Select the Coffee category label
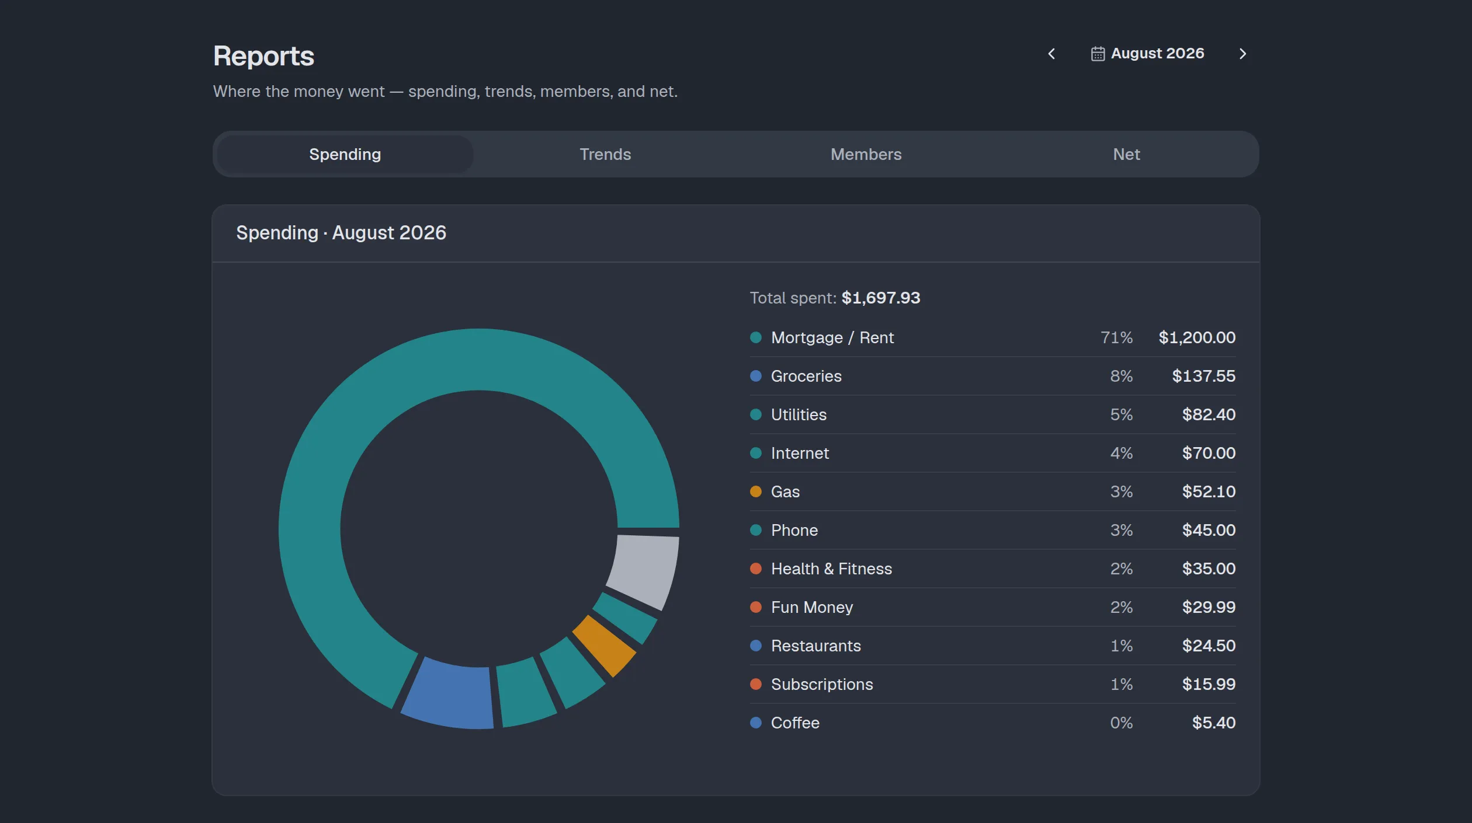 pos(795,723)
